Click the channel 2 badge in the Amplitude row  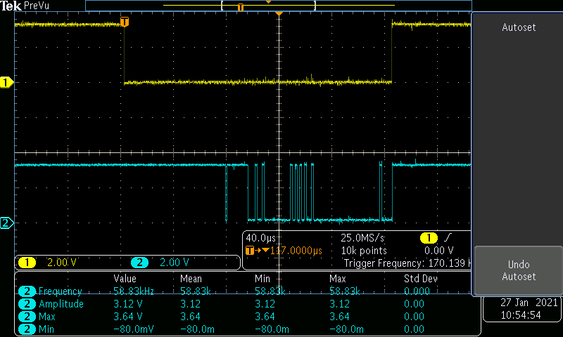27,304
